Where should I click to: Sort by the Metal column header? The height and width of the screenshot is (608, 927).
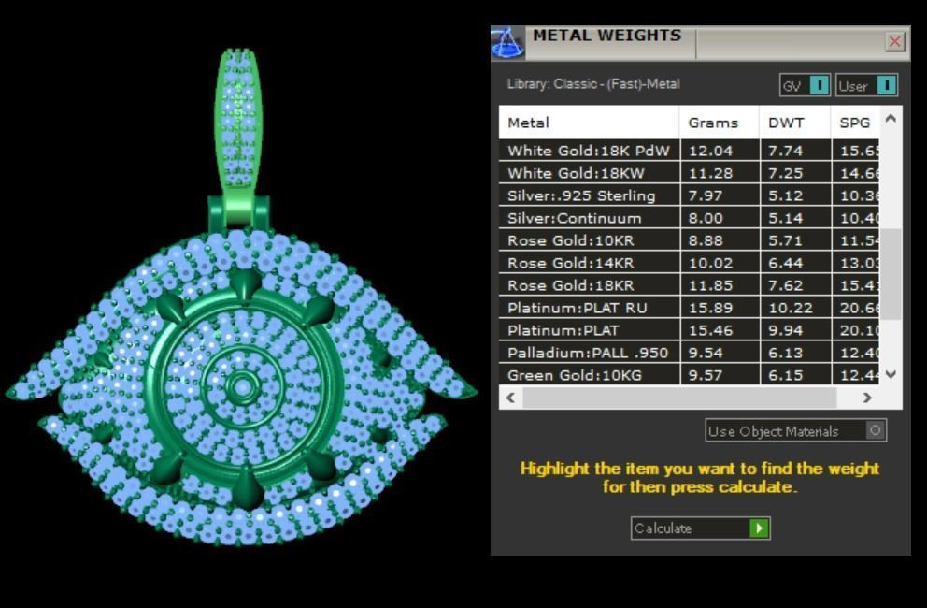point(590,123)
